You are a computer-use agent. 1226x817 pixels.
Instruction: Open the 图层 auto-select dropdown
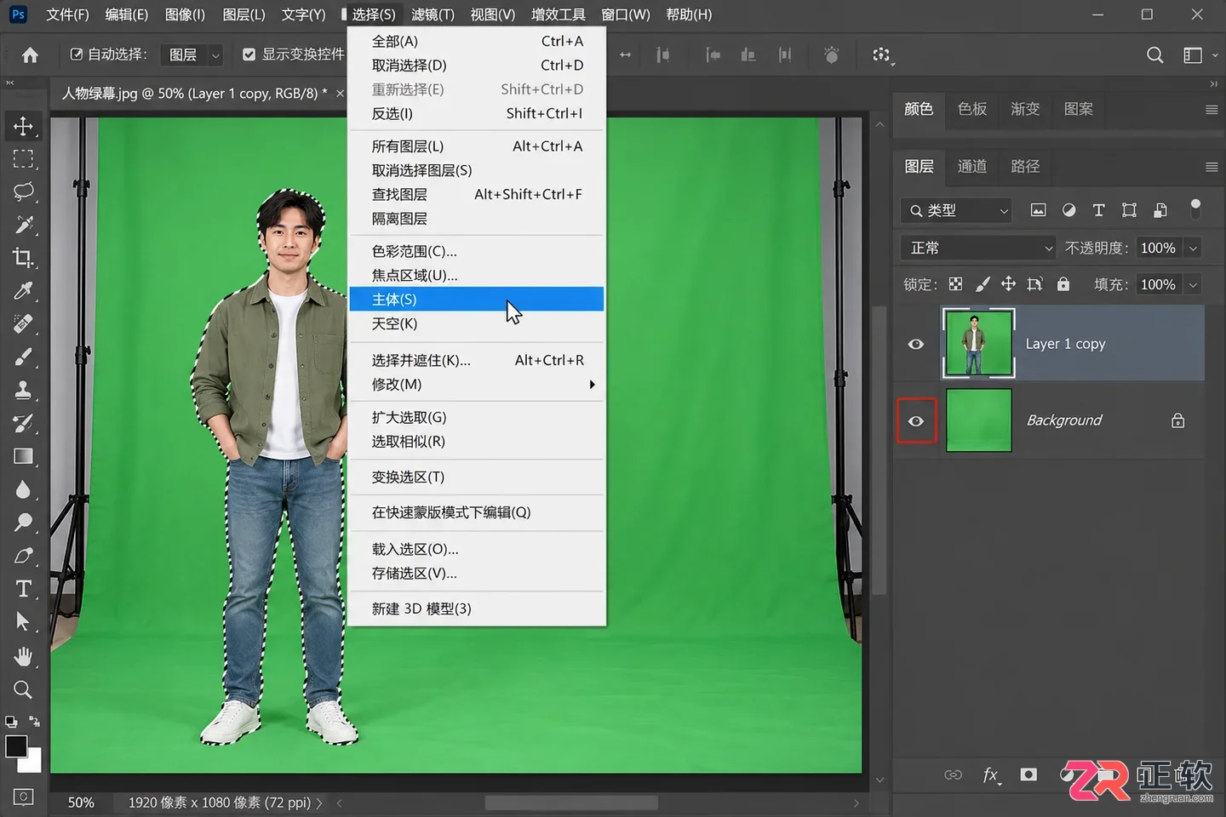[192, 54]
